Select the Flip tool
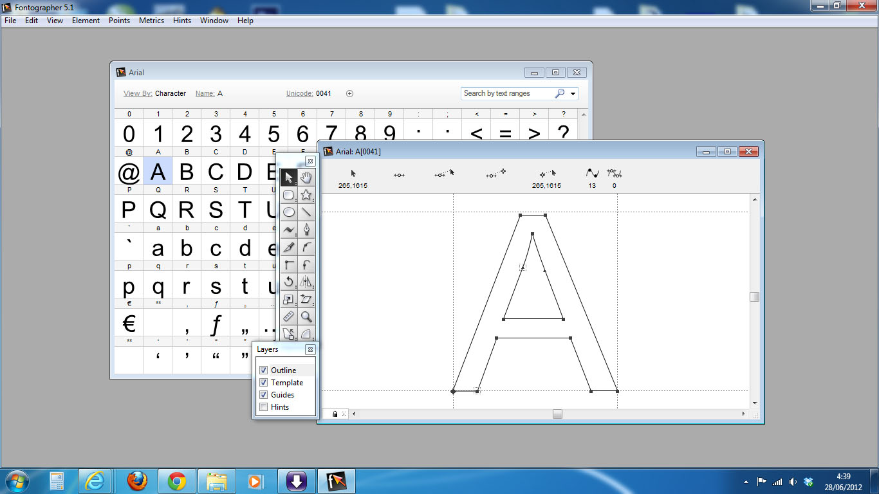This screenshot has height=494, width=879. pyautogui.click(x=307, y=282)
